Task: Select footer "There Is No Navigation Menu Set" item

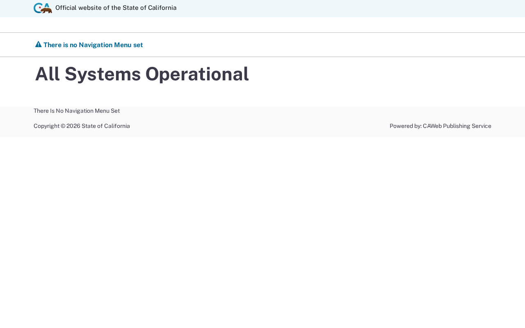Action: [x=77, y=111]
